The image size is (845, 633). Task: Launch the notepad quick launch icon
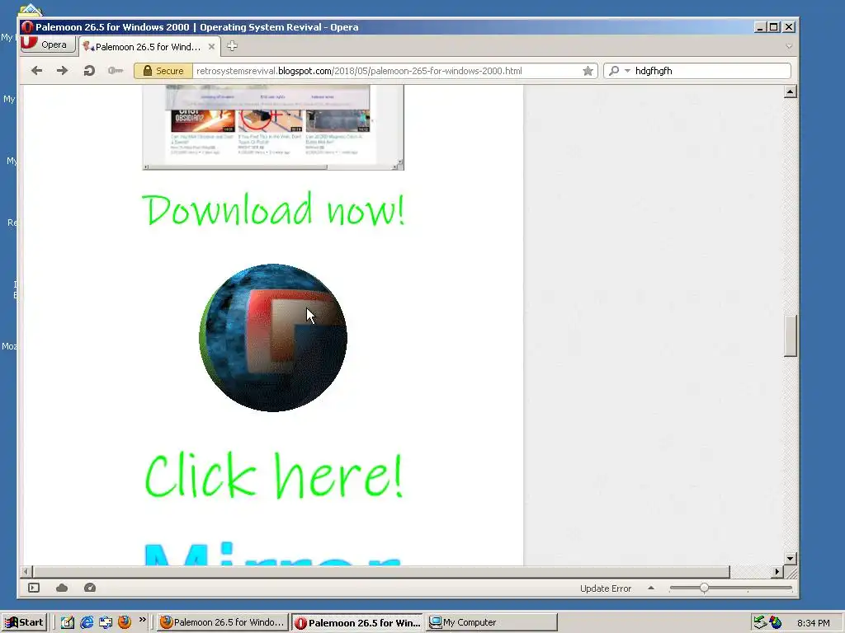click(68, 622)
